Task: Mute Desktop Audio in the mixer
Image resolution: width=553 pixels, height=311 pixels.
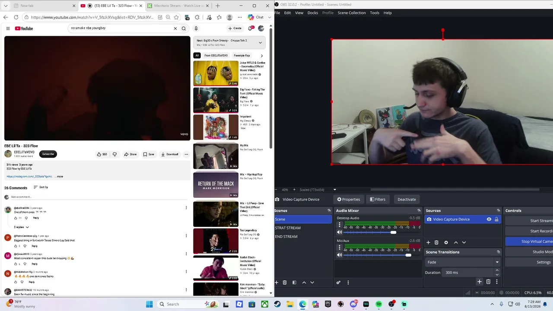Action: pos(340,232)
